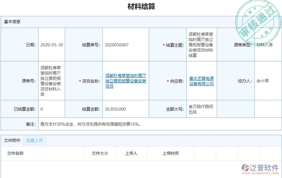Click the 源单类型 value 材料入库

(x=264, y=45)
